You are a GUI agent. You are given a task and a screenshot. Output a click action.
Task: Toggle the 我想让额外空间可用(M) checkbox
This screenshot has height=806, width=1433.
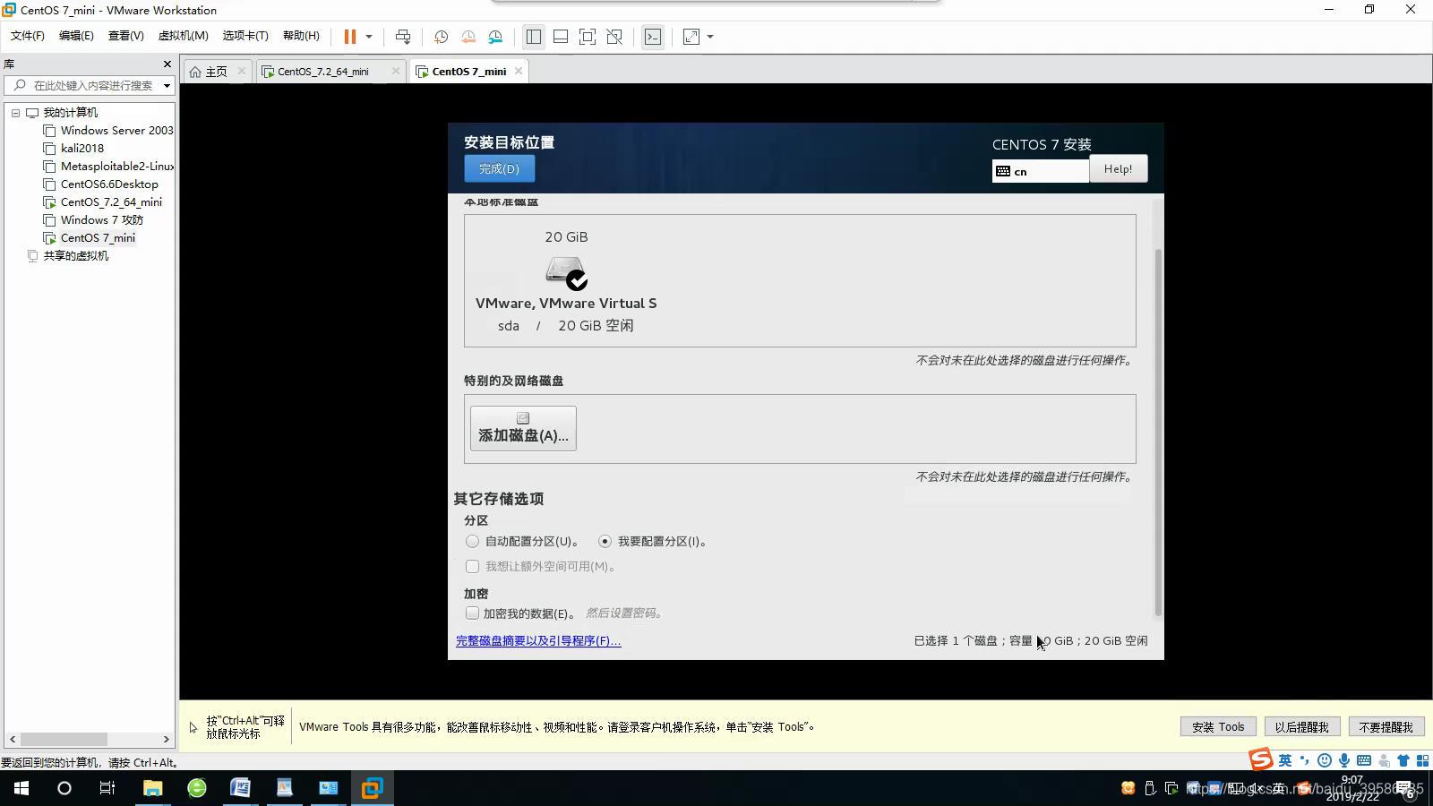[472, 566]
